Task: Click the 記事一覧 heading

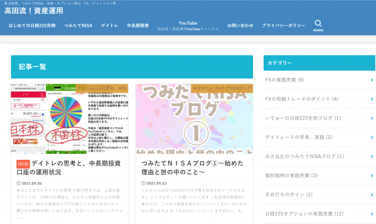Action: click(32, 67)
